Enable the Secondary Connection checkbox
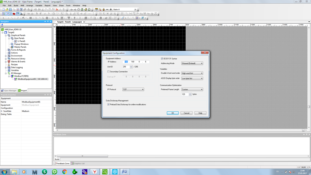311x175 pixels. point(109,72)
